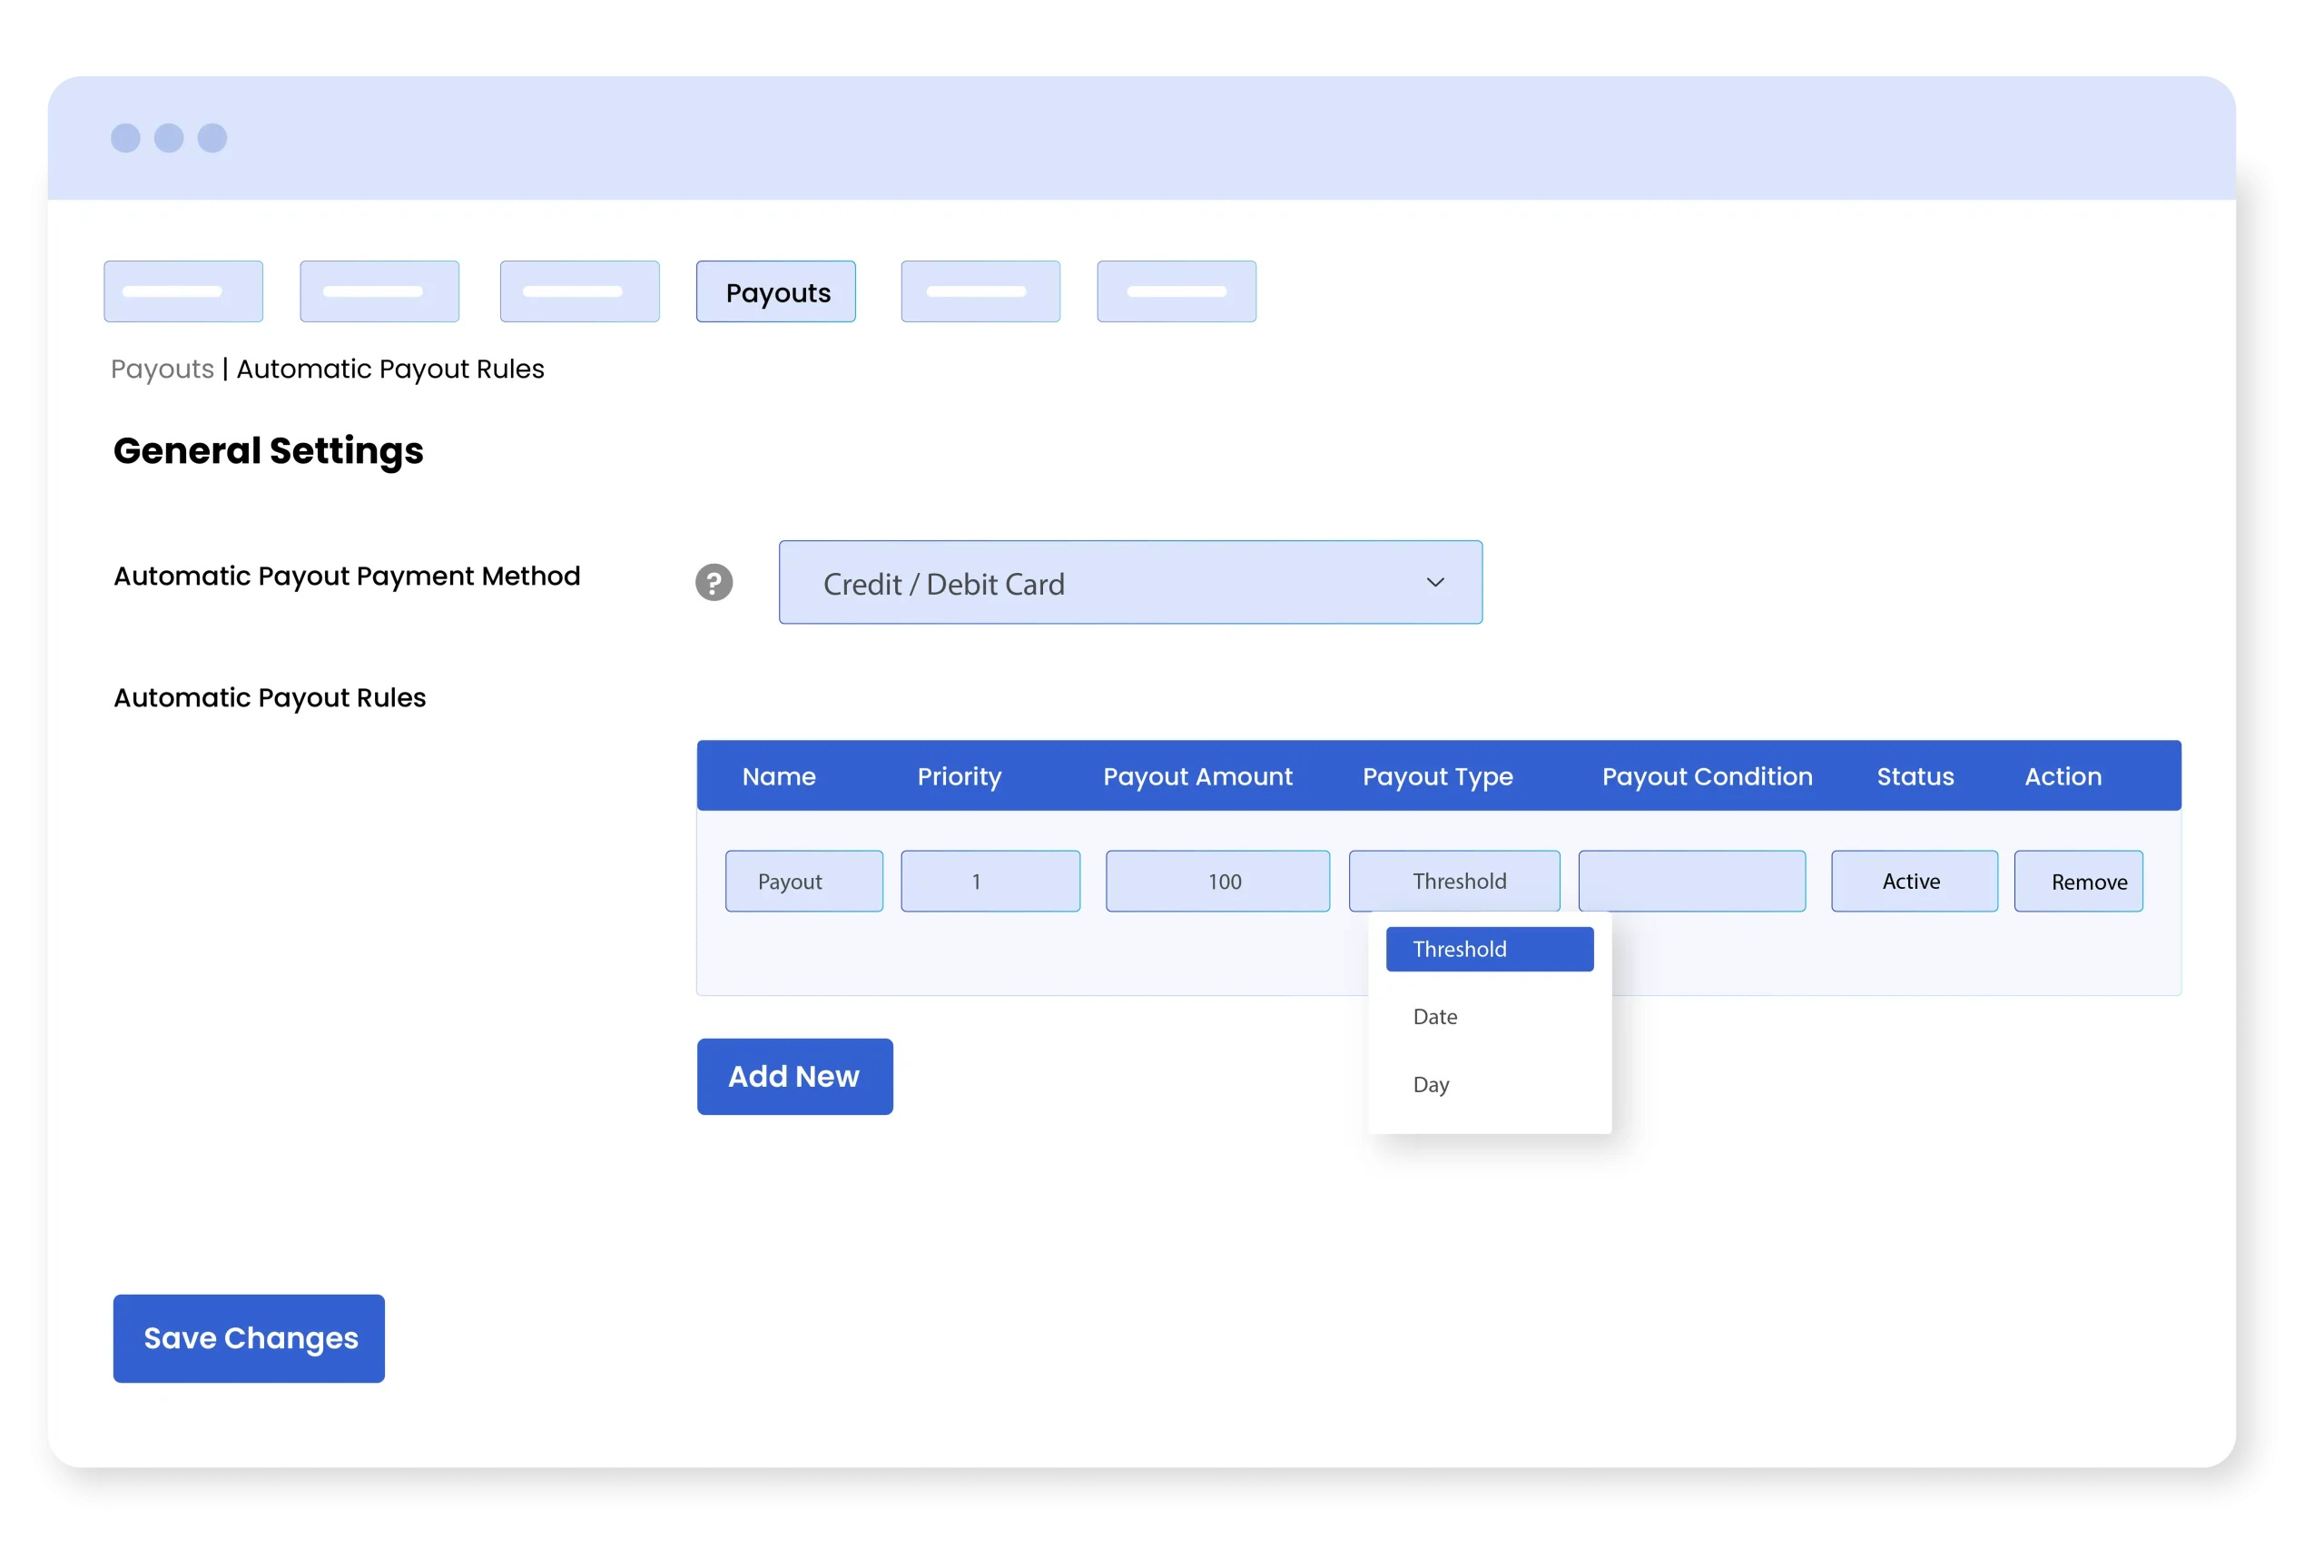Choose Day from the payout type list
Image resolution: width=2324 pixels, height=1568 pixels.
click(x=1432, y=1084)
